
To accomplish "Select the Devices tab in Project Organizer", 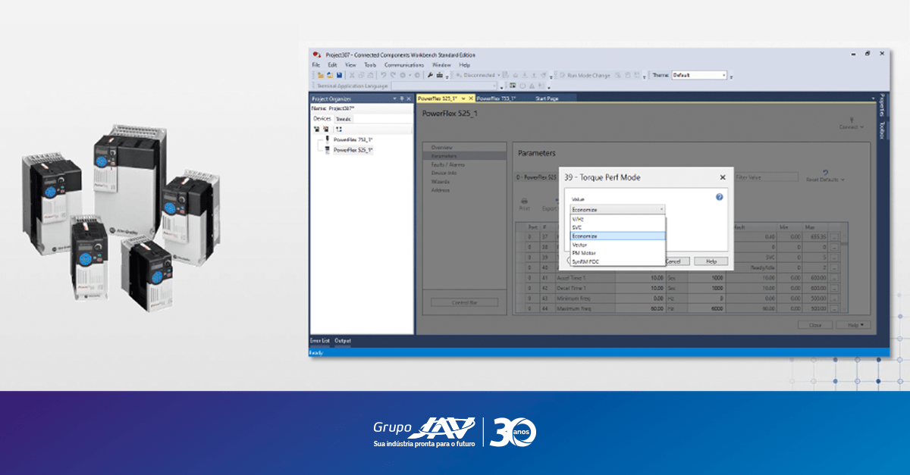I will point(322,119).
